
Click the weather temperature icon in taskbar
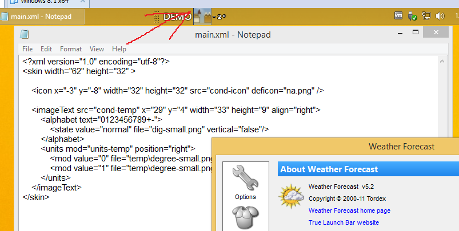point(202,17)
